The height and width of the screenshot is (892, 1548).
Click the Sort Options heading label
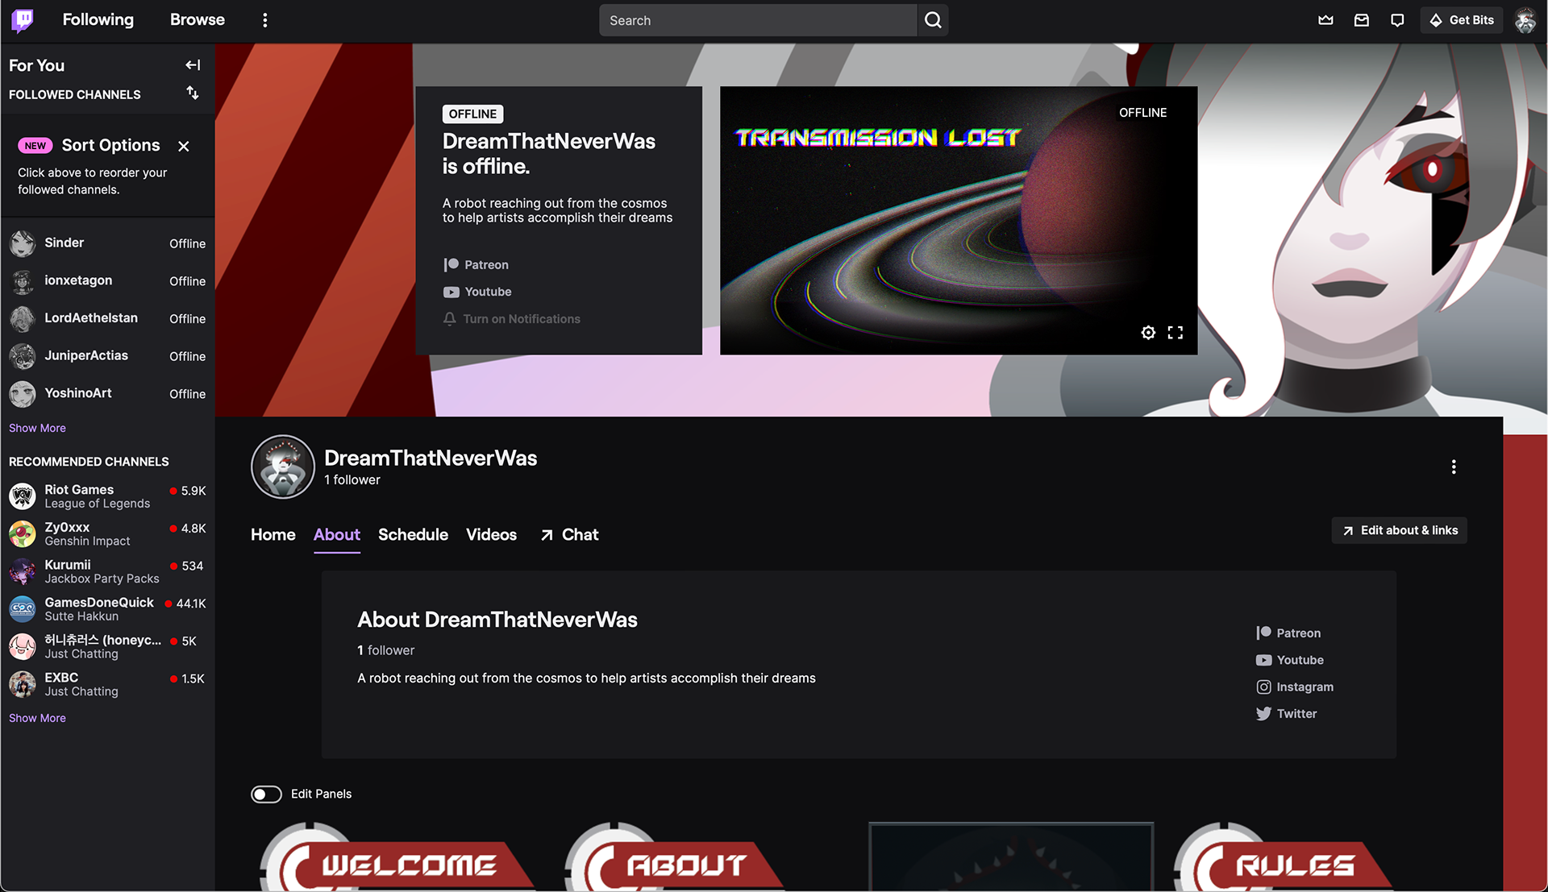(x=111, y=146)
